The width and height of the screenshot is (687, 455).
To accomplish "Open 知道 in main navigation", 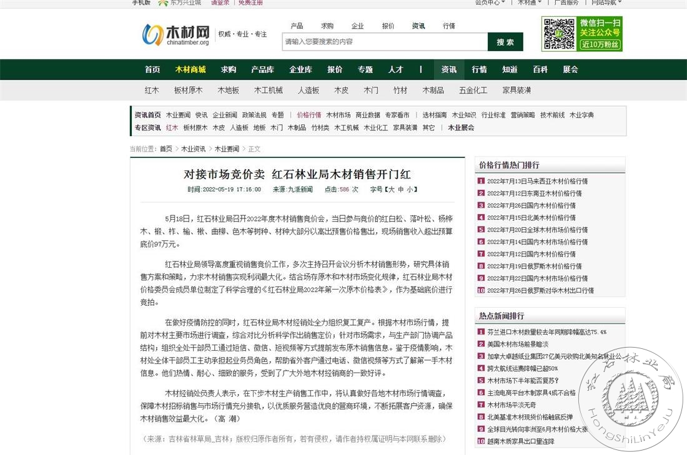I will (x=510, y=69).
